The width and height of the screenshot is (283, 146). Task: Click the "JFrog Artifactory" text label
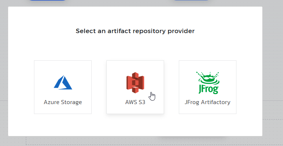tap(208, 102)
